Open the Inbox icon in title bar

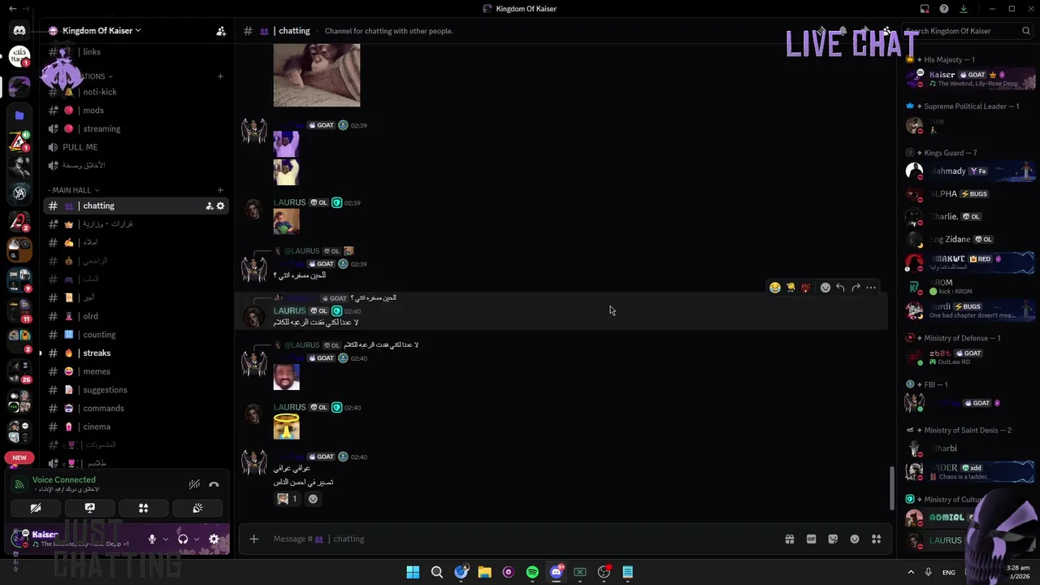(x=925, y=9)
